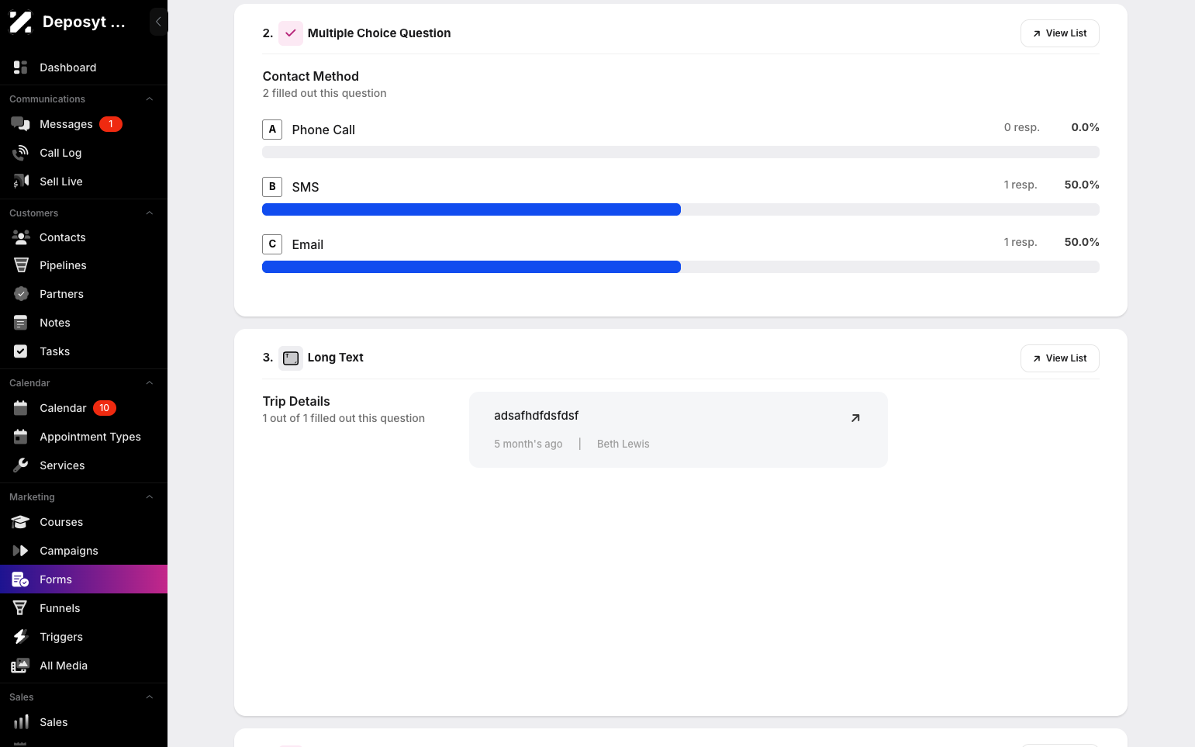Click the Deposyt logo icon

20,22
